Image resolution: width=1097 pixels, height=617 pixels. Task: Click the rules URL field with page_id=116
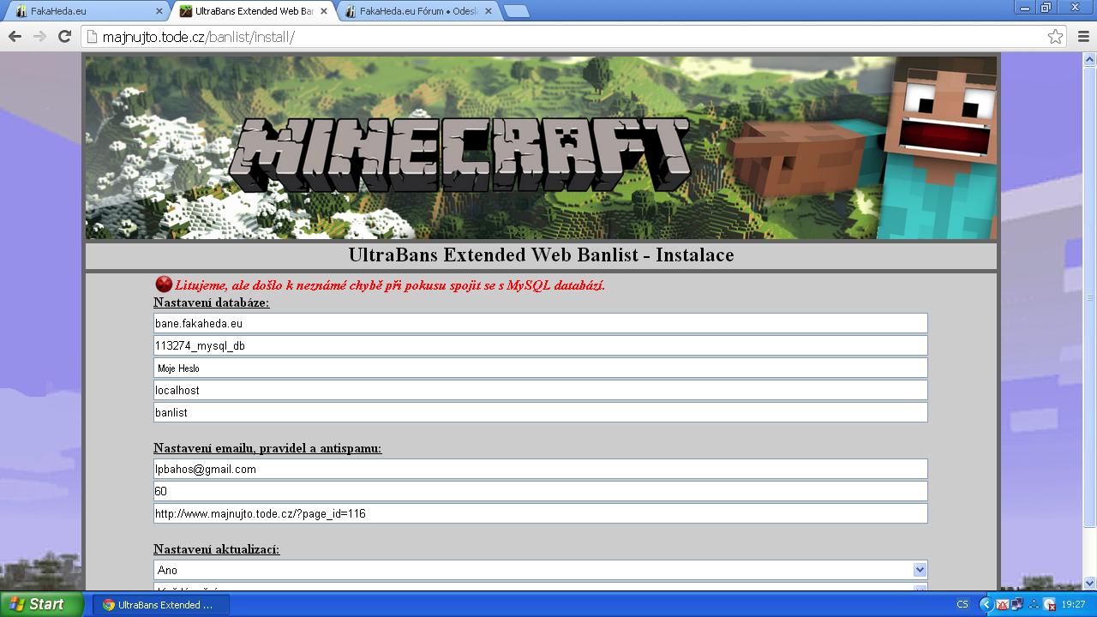click(x=540, y=513)
